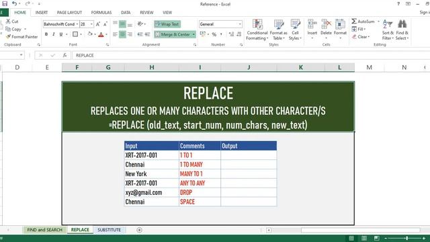The height and width of the screenshot is (242, 430).
Task: Toggle Align Left
Action: pyautogui.click(x=115, y=34)
